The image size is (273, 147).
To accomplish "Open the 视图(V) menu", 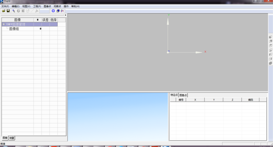I will [26, 6].
